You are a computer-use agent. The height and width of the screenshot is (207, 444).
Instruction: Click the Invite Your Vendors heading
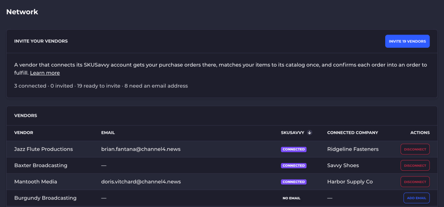click(41, 41)
